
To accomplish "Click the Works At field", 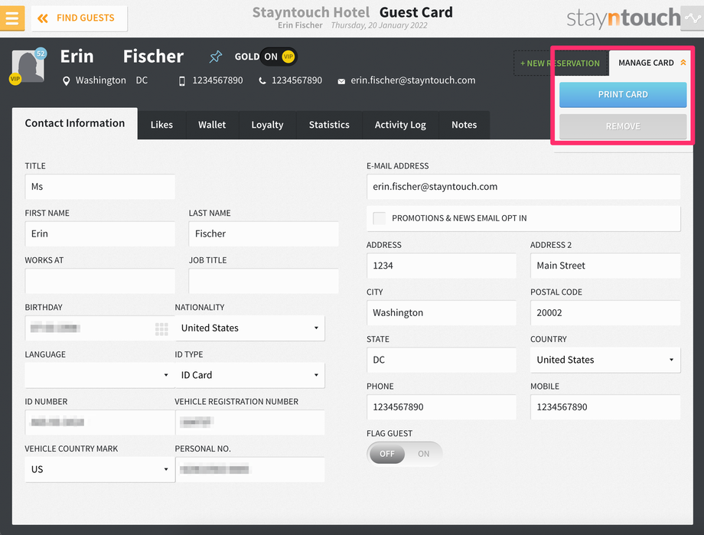I will tap(99, 281).
